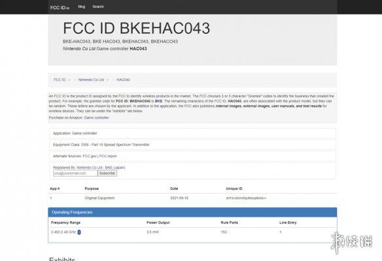Open the Search menu item
This screenshot has height=261, width=382.
(98, 7)
